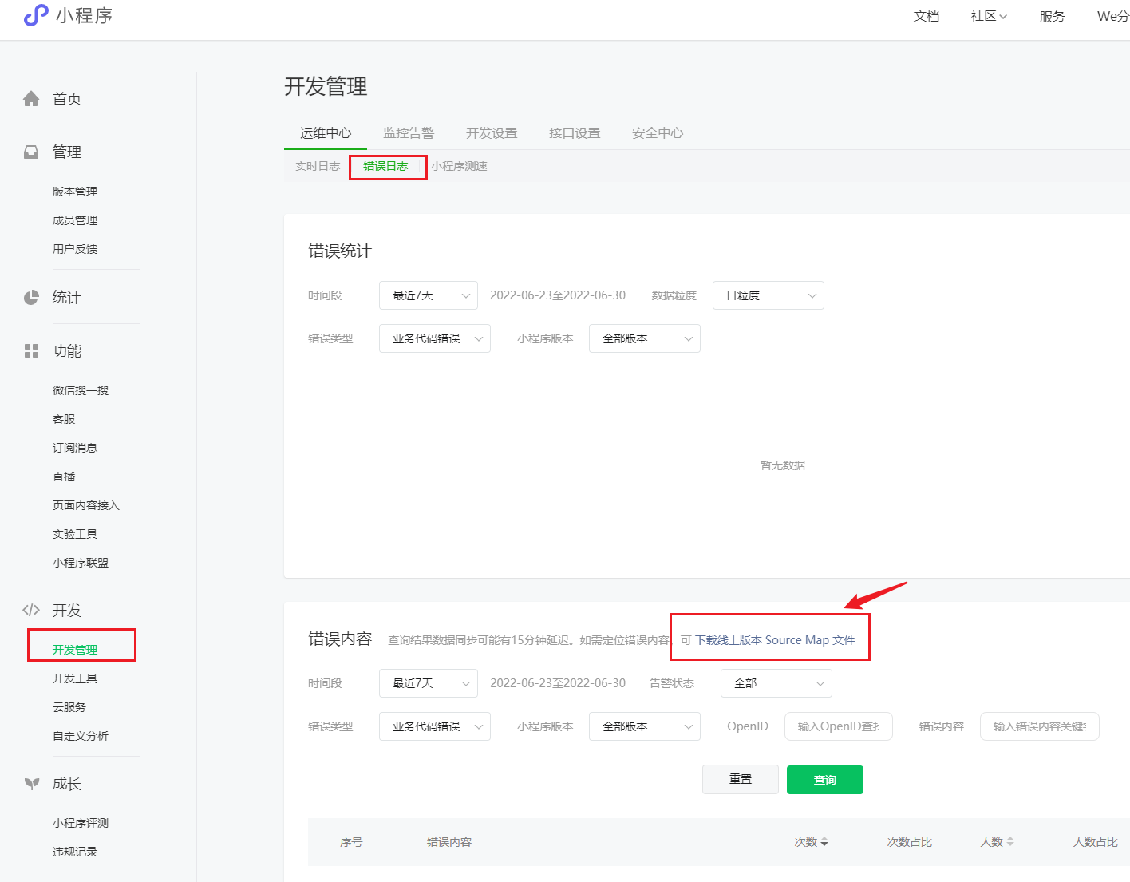Open 订阅消息 in sidebar
This screenshot has width=1130, height=882.
click(75, 448)
